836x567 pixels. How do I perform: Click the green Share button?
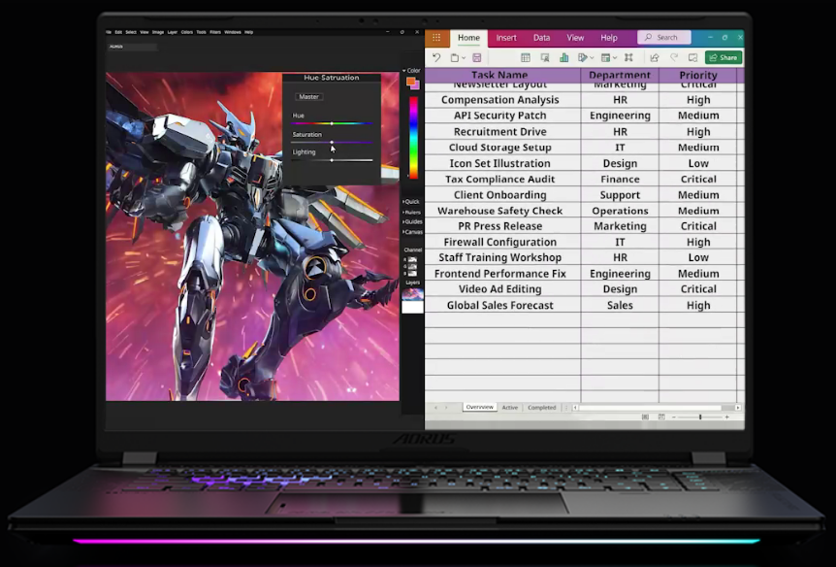(x=723, y=57)
